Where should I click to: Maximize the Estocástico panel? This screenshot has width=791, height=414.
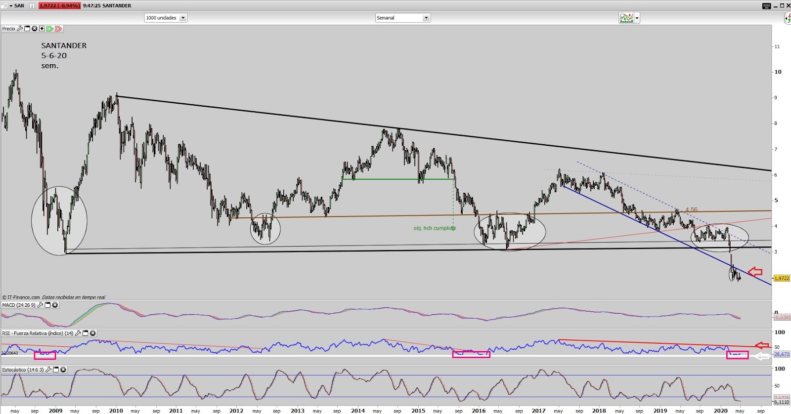55,370
